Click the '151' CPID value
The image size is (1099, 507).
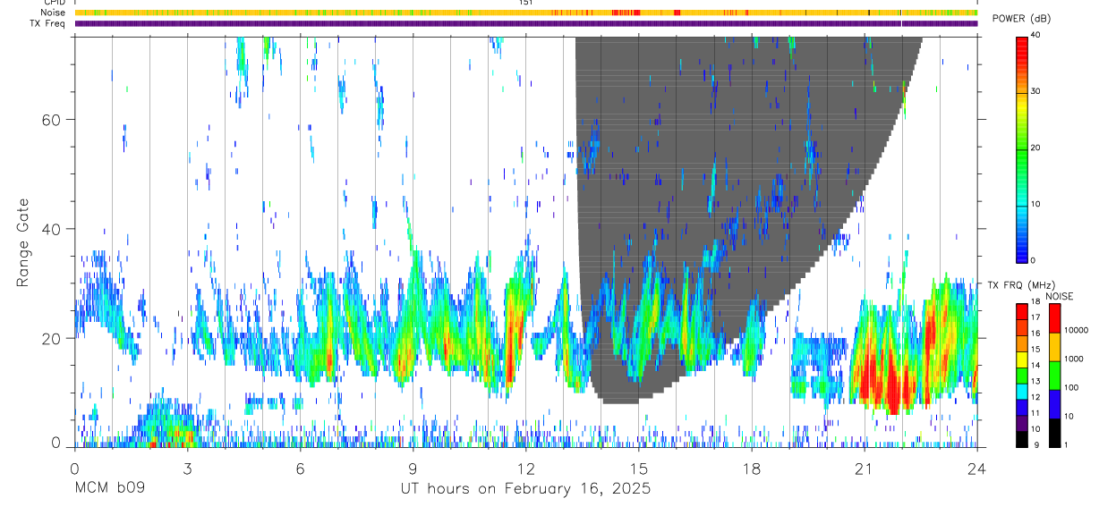pyautogui.click(x=525, y=3)
